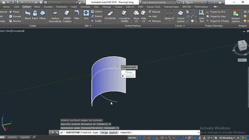Click Extract Isolines

tap(181, 16)
